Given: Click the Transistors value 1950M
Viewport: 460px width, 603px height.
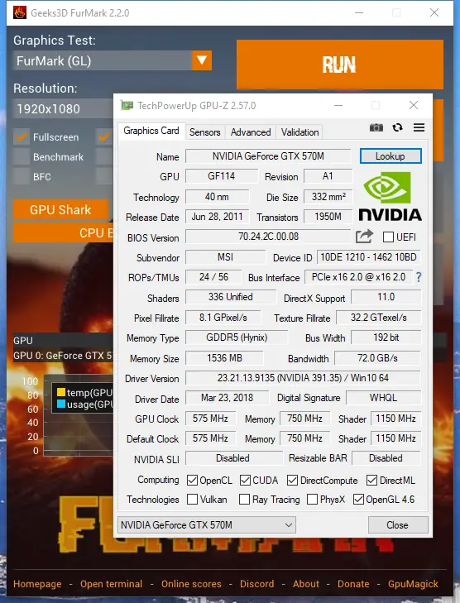Looking at the screenshot, I should (328, 217).
